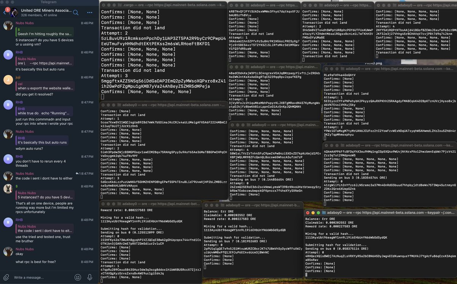The image size is (457, 284).
Task: Click yellow minimize dot of active adaboy0 terminal
Action: point(313,212)
